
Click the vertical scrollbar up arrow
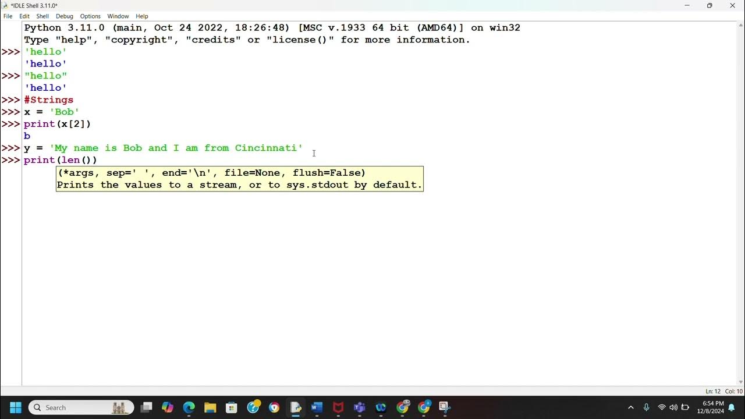click(x=740, y=25)
